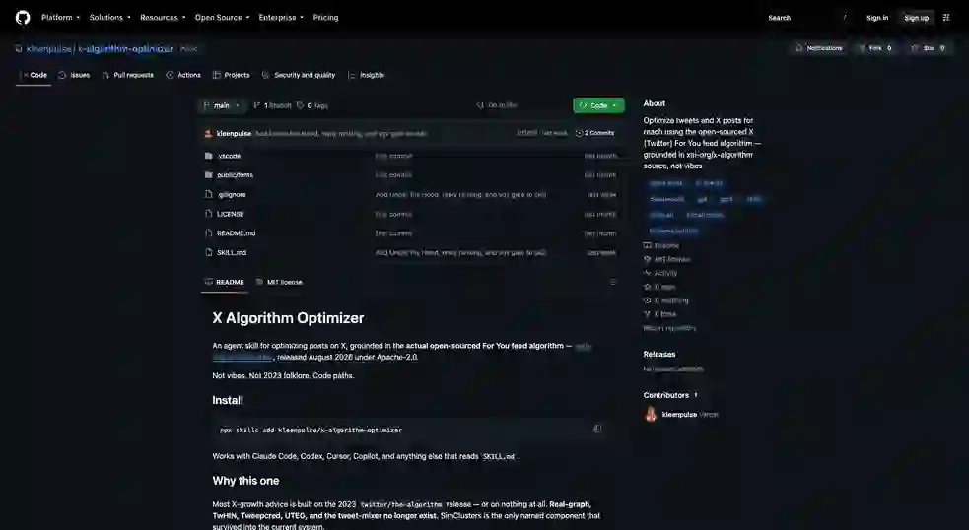View the 0 Tags link

312,105
